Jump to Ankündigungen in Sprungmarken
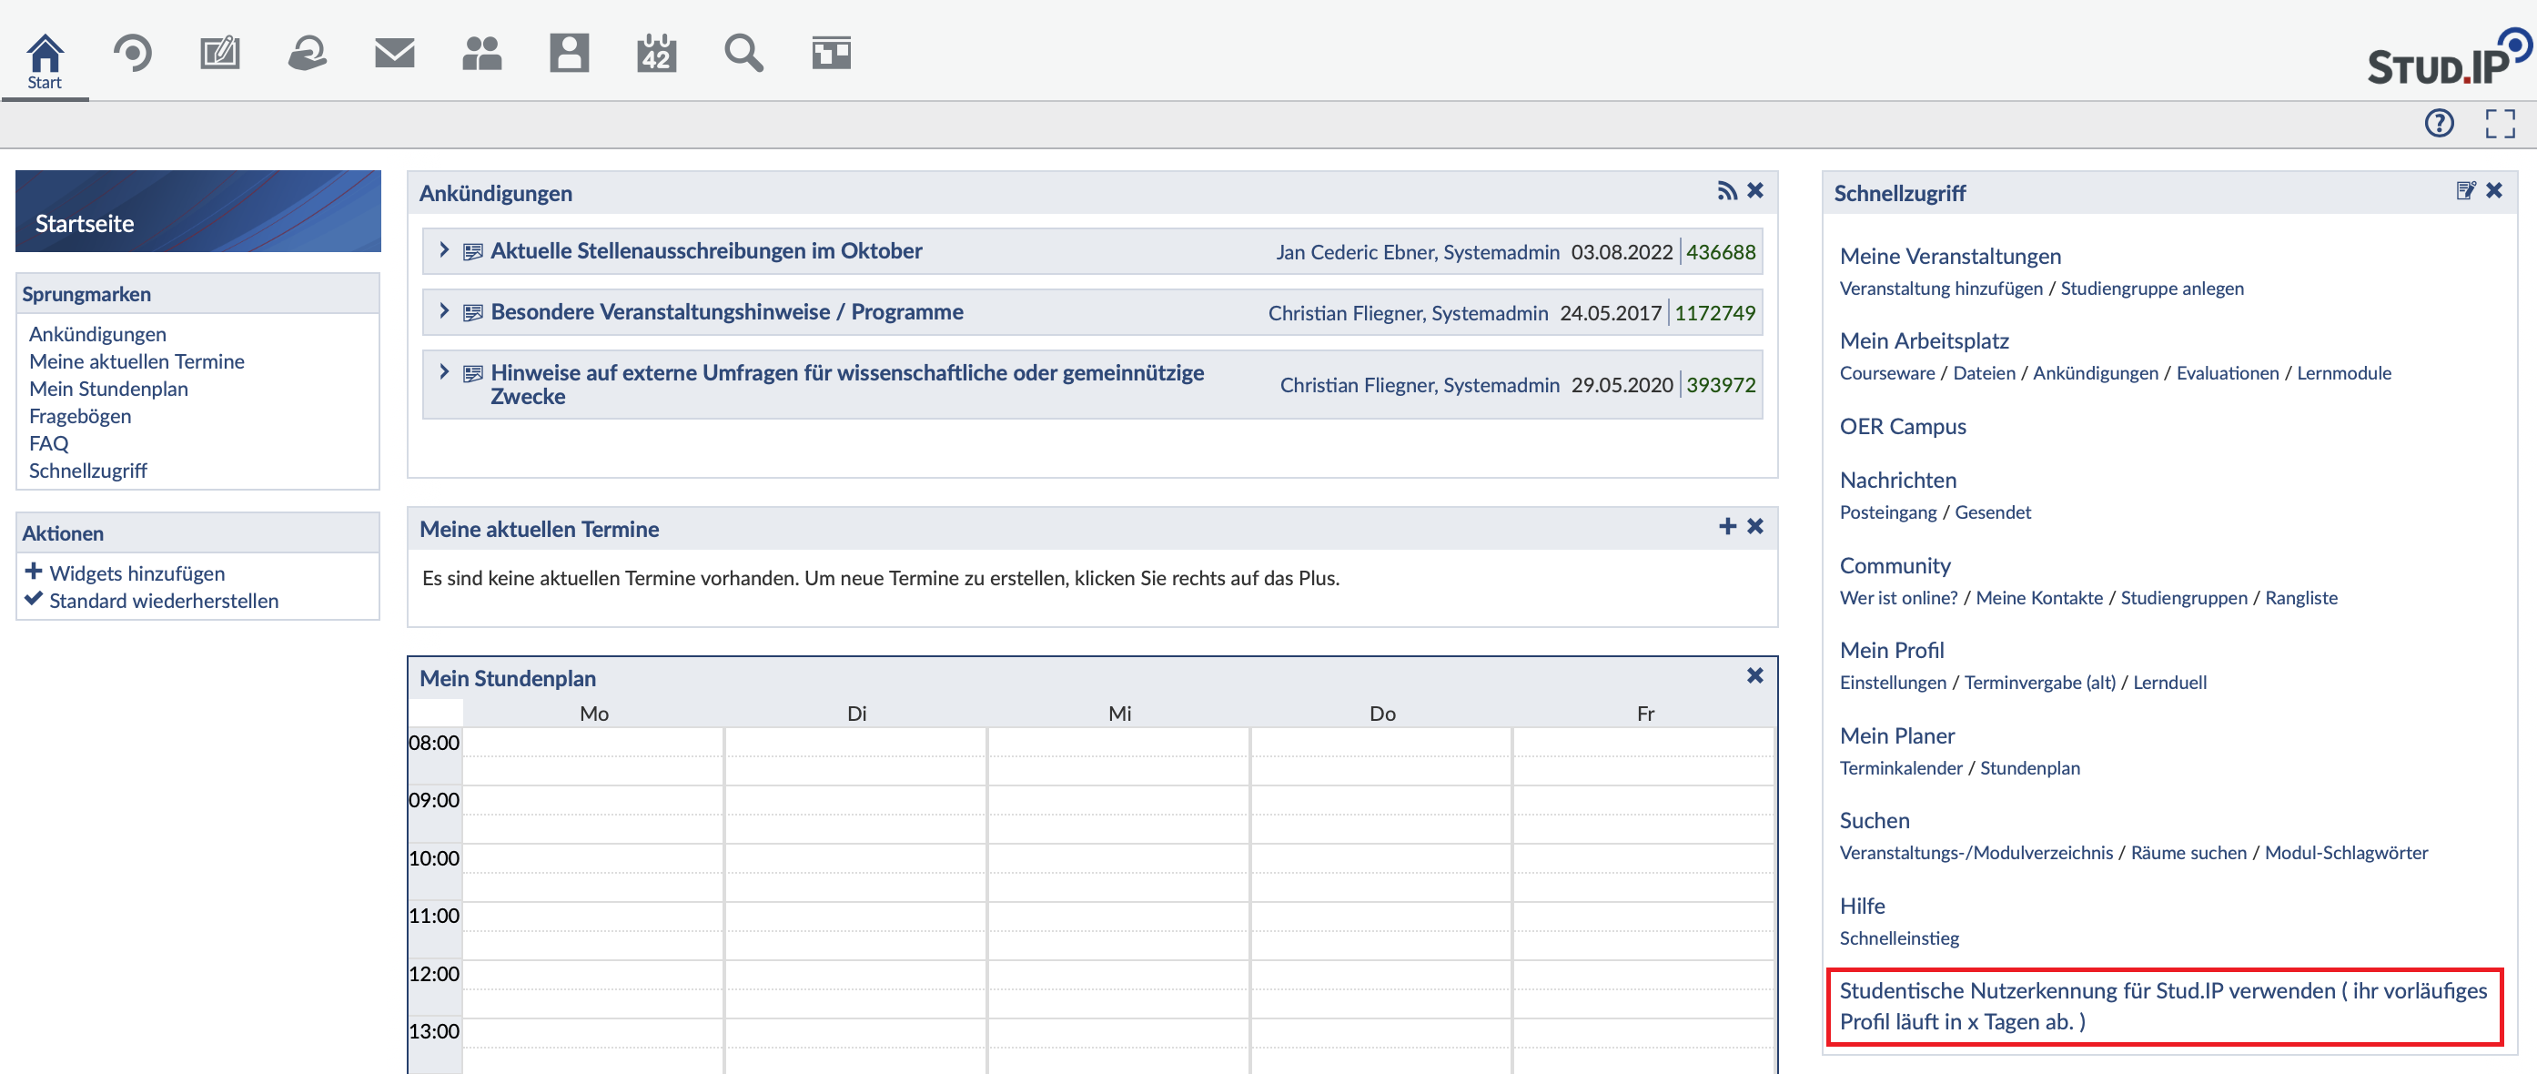Image resolution: width=2537 pixels, height=1074 pixels. tap(97, 334)
